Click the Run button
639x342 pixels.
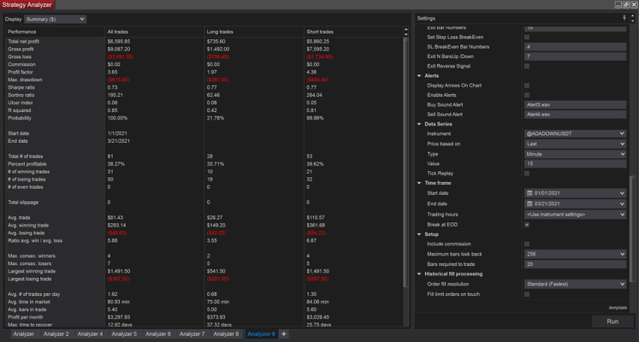click(612, 321)
